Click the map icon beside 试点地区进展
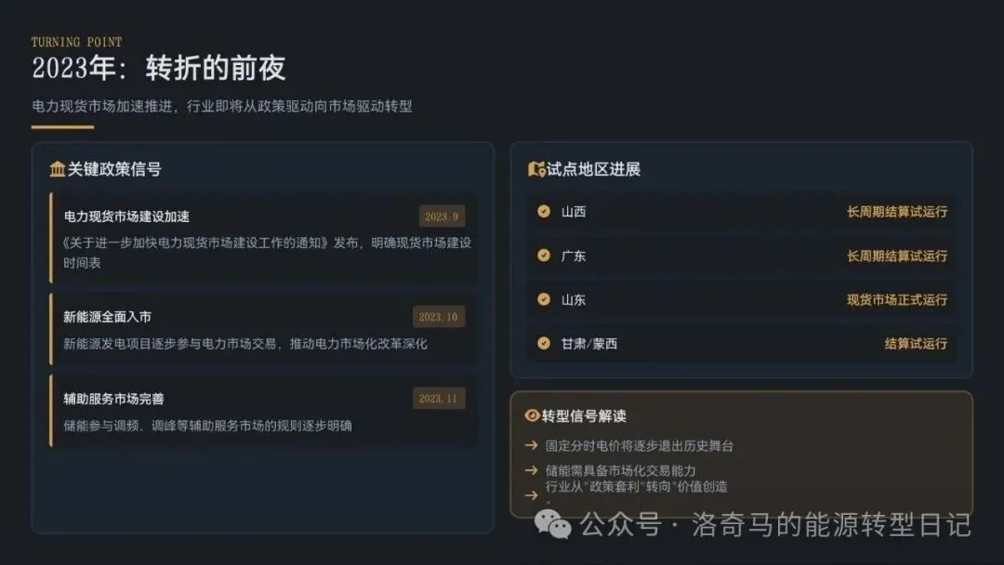Screen dimensions: 1004x565 pos(535,169)
